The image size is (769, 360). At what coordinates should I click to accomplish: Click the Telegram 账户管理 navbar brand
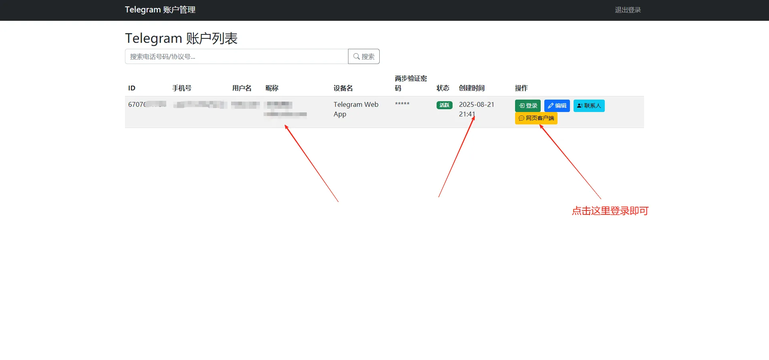click(160, 10)
